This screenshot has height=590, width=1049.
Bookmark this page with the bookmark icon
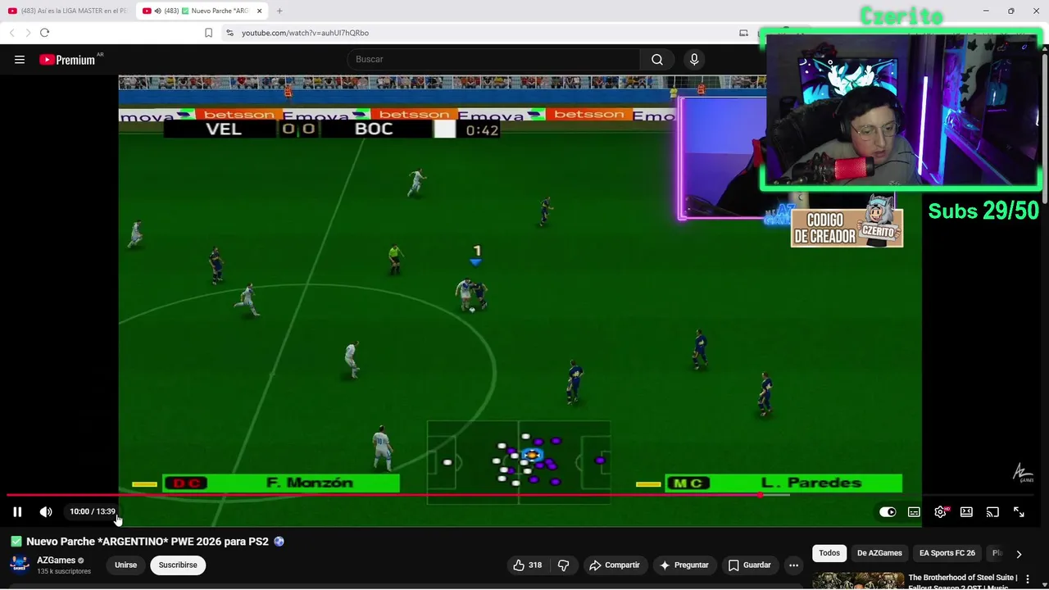tap(208, 33)
